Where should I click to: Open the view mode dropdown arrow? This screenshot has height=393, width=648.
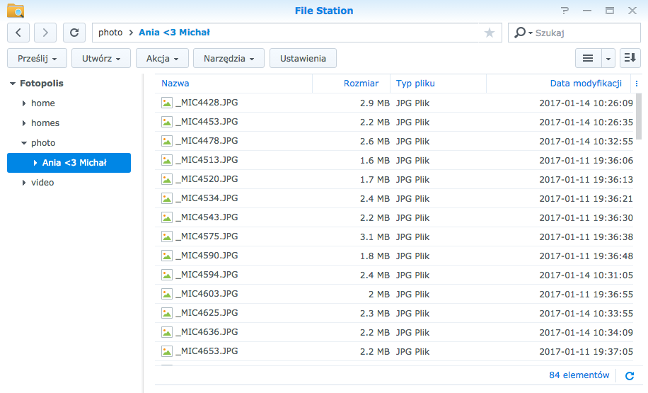tap(608, 58)
